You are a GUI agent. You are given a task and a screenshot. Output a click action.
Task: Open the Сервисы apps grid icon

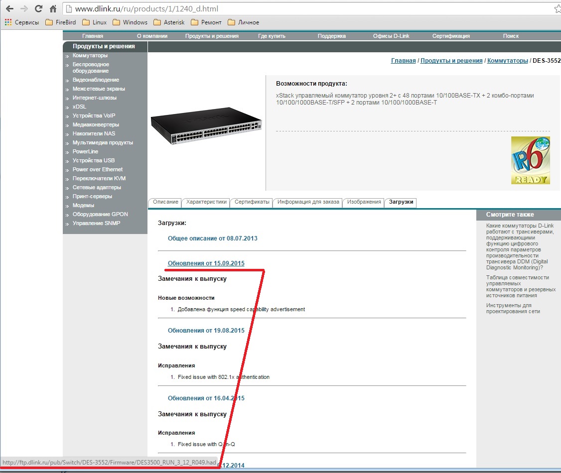8,22
